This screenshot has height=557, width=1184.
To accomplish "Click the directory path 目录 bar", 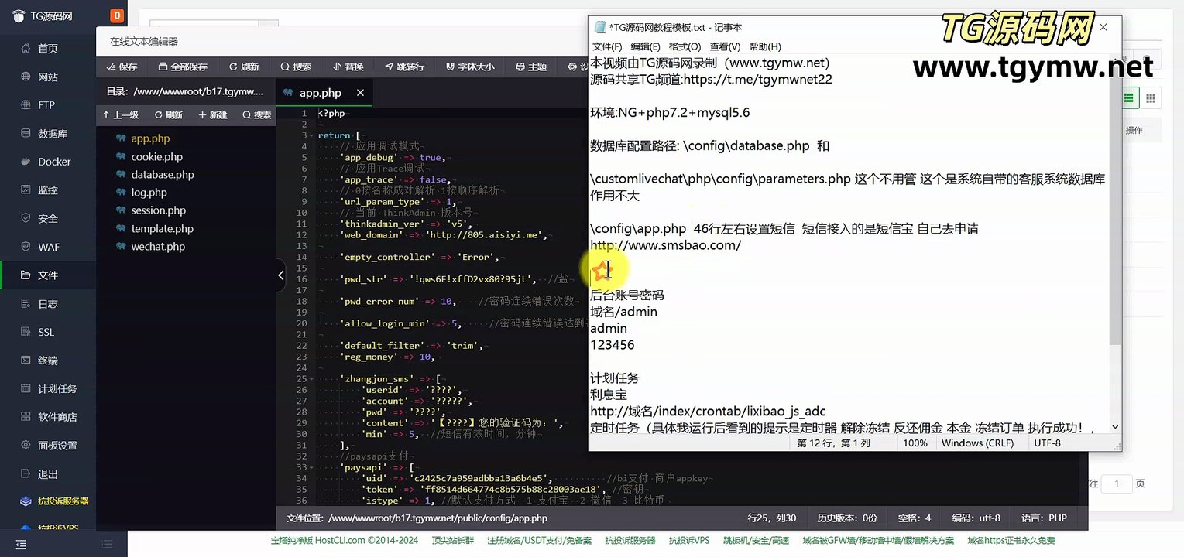I will click(x=186, y=91).
